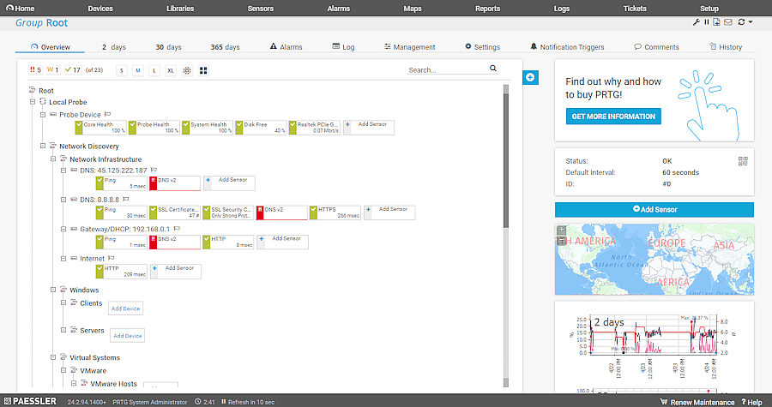Set tree view size to XL
Viewport: 772px width, 407px height.
(171, 71)
